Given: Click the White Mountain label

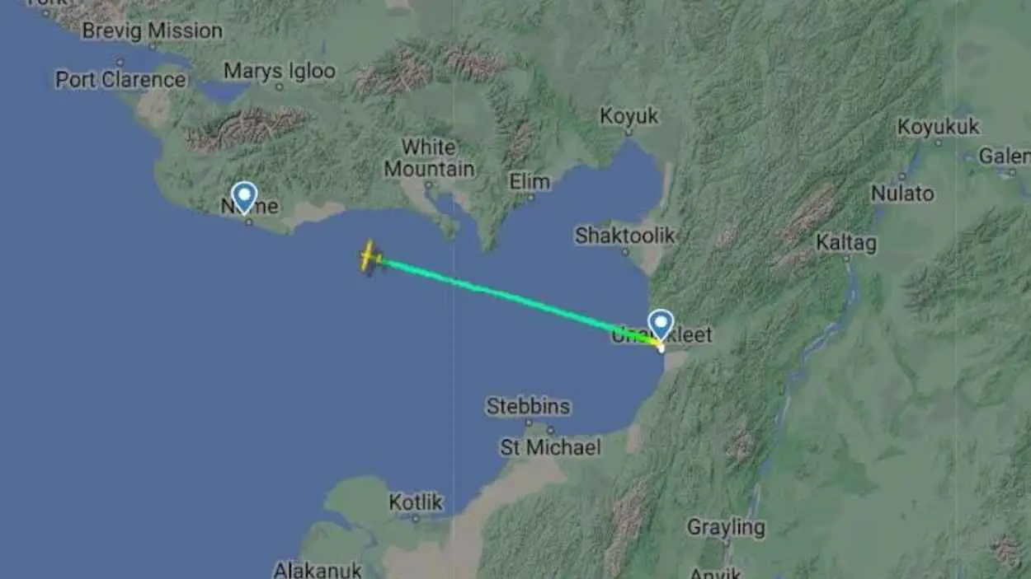Looking at the screenshot, I should 429,158.
